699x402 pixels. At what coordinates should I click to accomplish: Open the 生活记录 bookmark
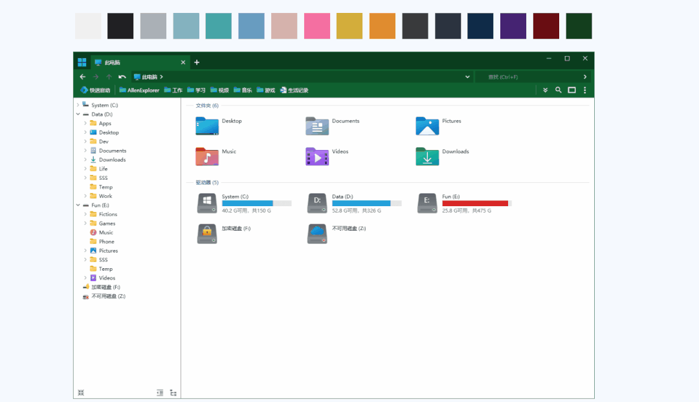294,90
